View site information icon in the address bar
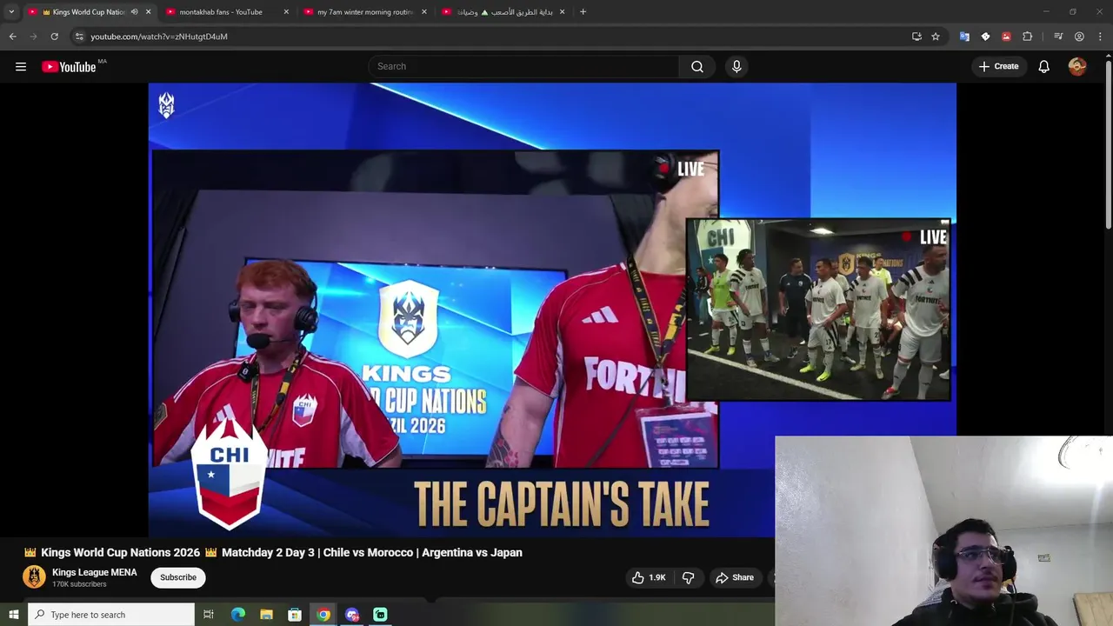 [x=79, y=37]
